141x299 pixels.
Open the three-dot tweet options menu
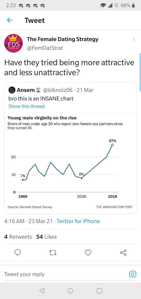pos(134,39)
